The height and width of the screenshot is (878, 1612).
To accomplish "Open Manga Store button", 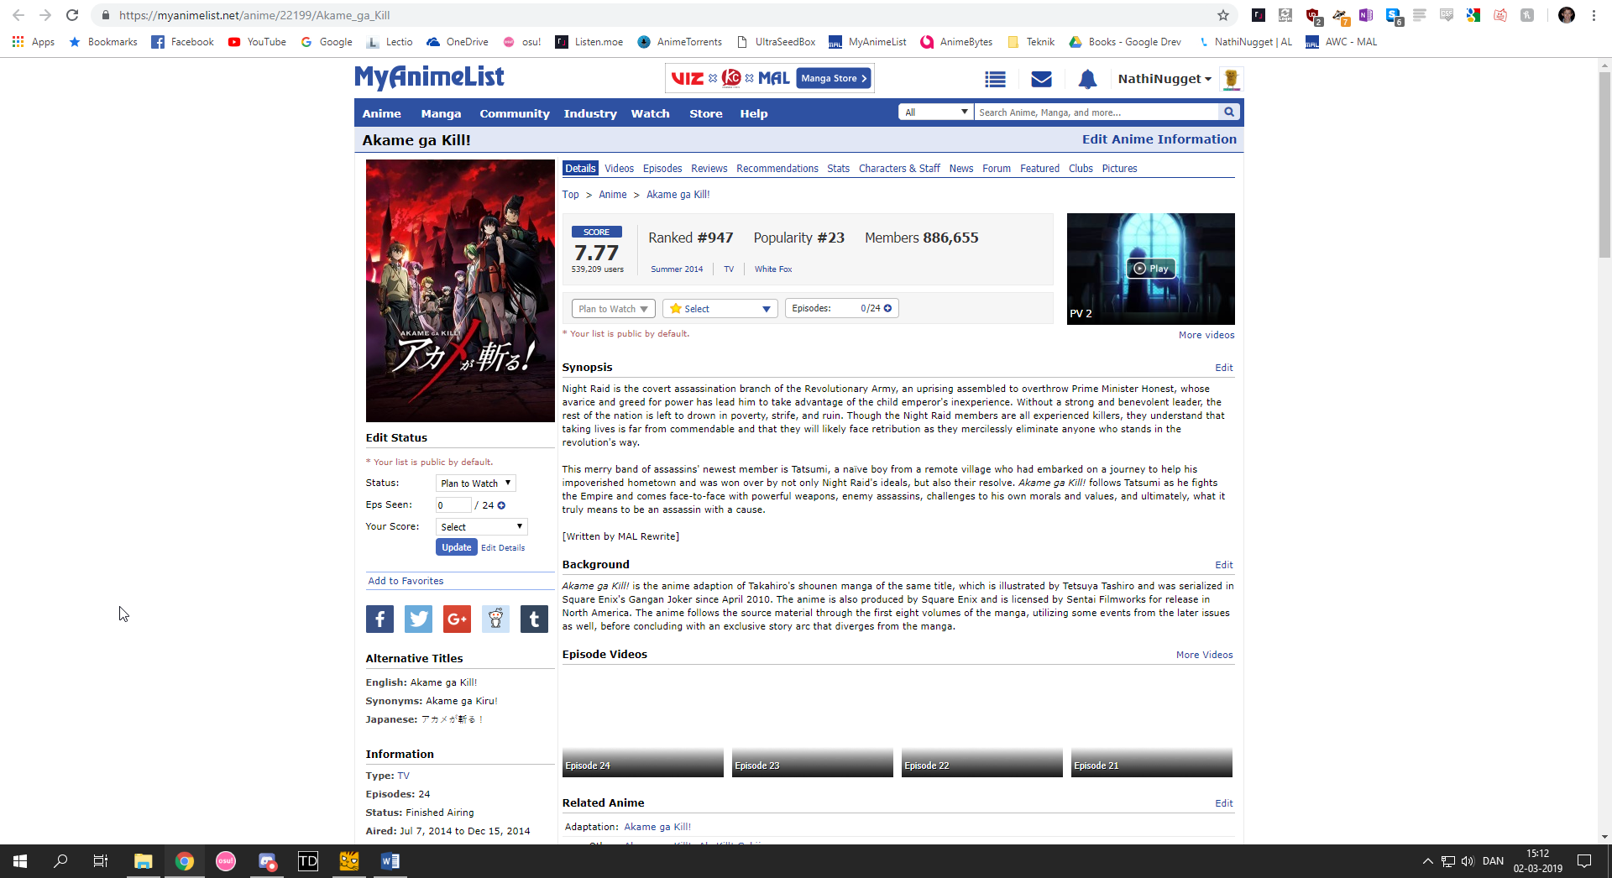I will point(833,78).
